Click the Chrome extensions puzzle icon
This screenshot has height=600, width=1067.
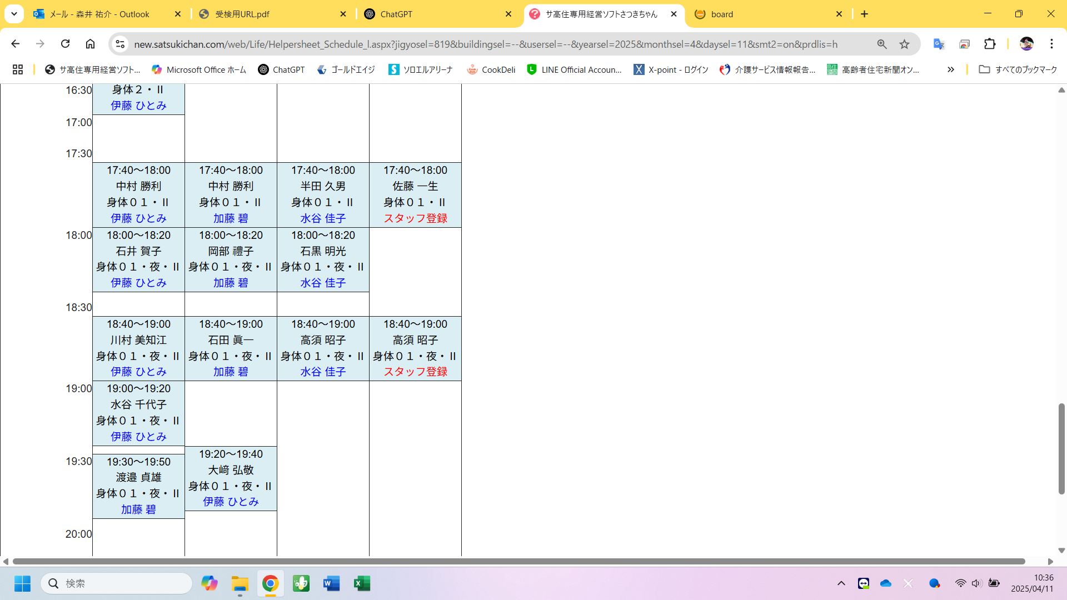tap(990, 44)
